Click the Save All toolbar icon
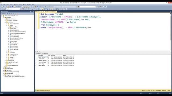Screen dimensions: 172x96 (x=12, y=7)
